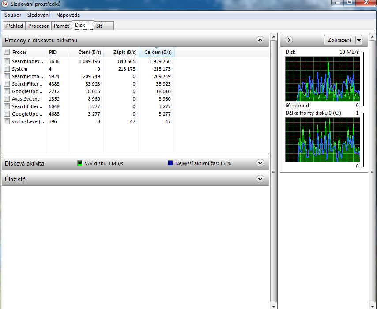Click the Resource Monitor title bar icon
Image resolution: width=377 pixels, height=309 pixels.
point(5,4)
